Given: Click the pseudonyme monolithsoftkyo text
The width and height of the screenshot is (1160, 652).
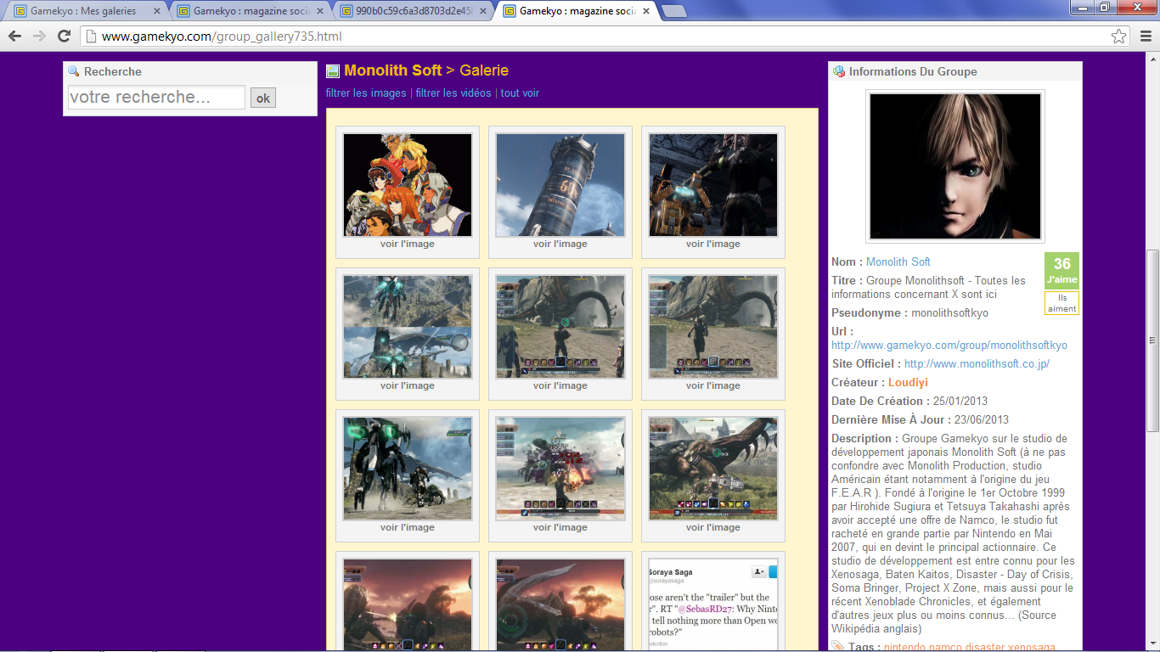Looking at the screenshot, I should pos(949,312).
